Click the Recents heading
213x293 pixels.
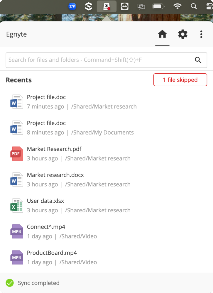(x=19, y=80)
